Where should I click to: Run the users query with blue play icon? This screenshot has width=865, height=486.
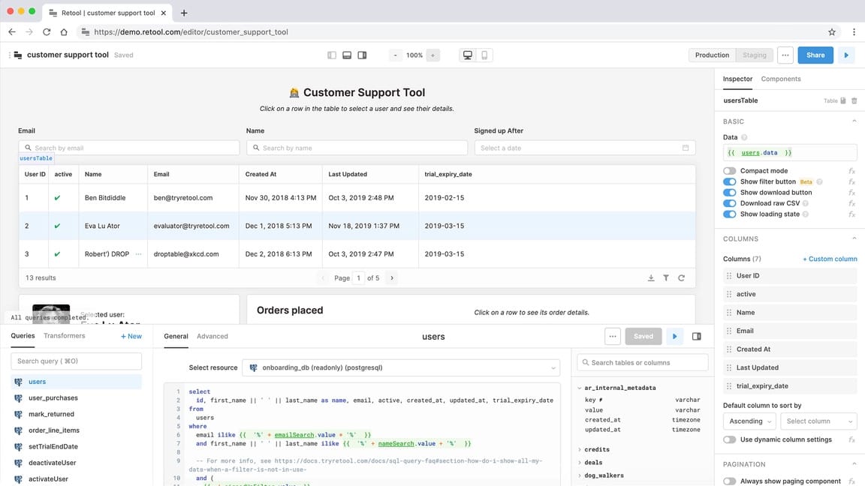click(x=674, y=336)
